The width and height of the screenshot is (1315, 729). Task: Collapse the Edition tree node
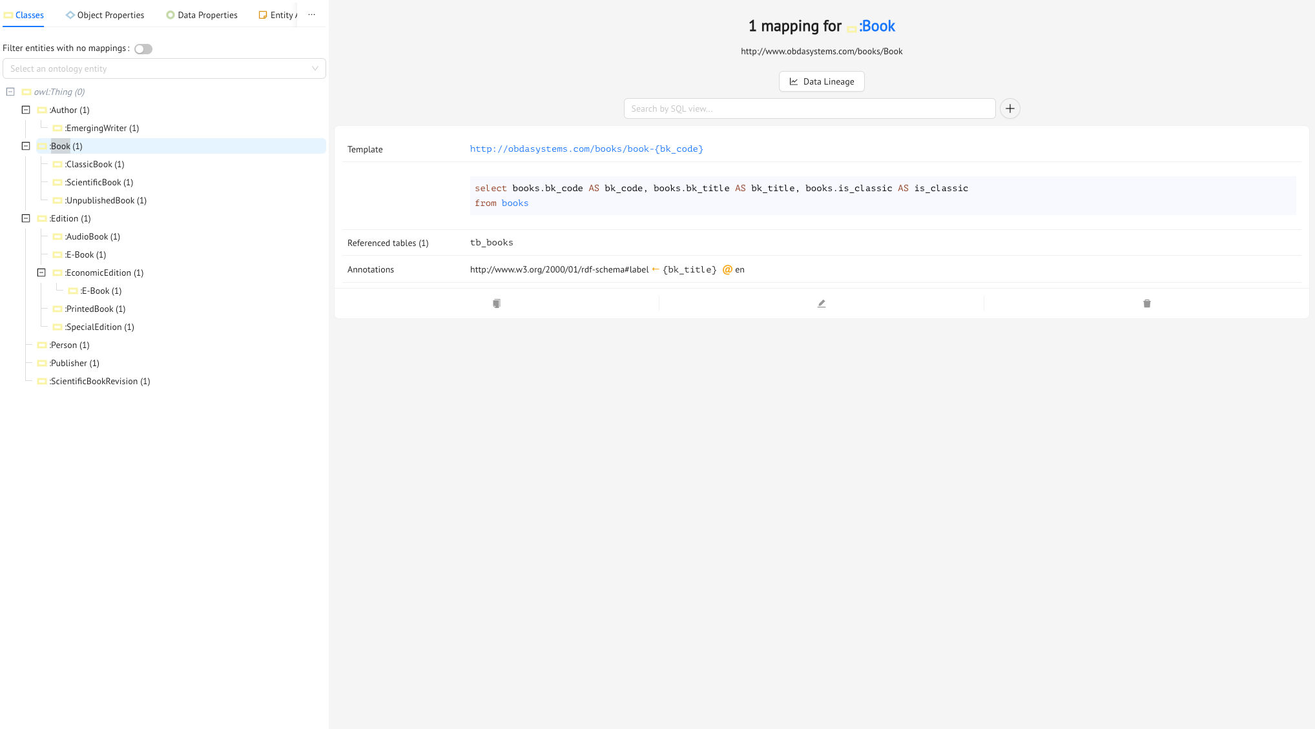(x=26, y=219)
